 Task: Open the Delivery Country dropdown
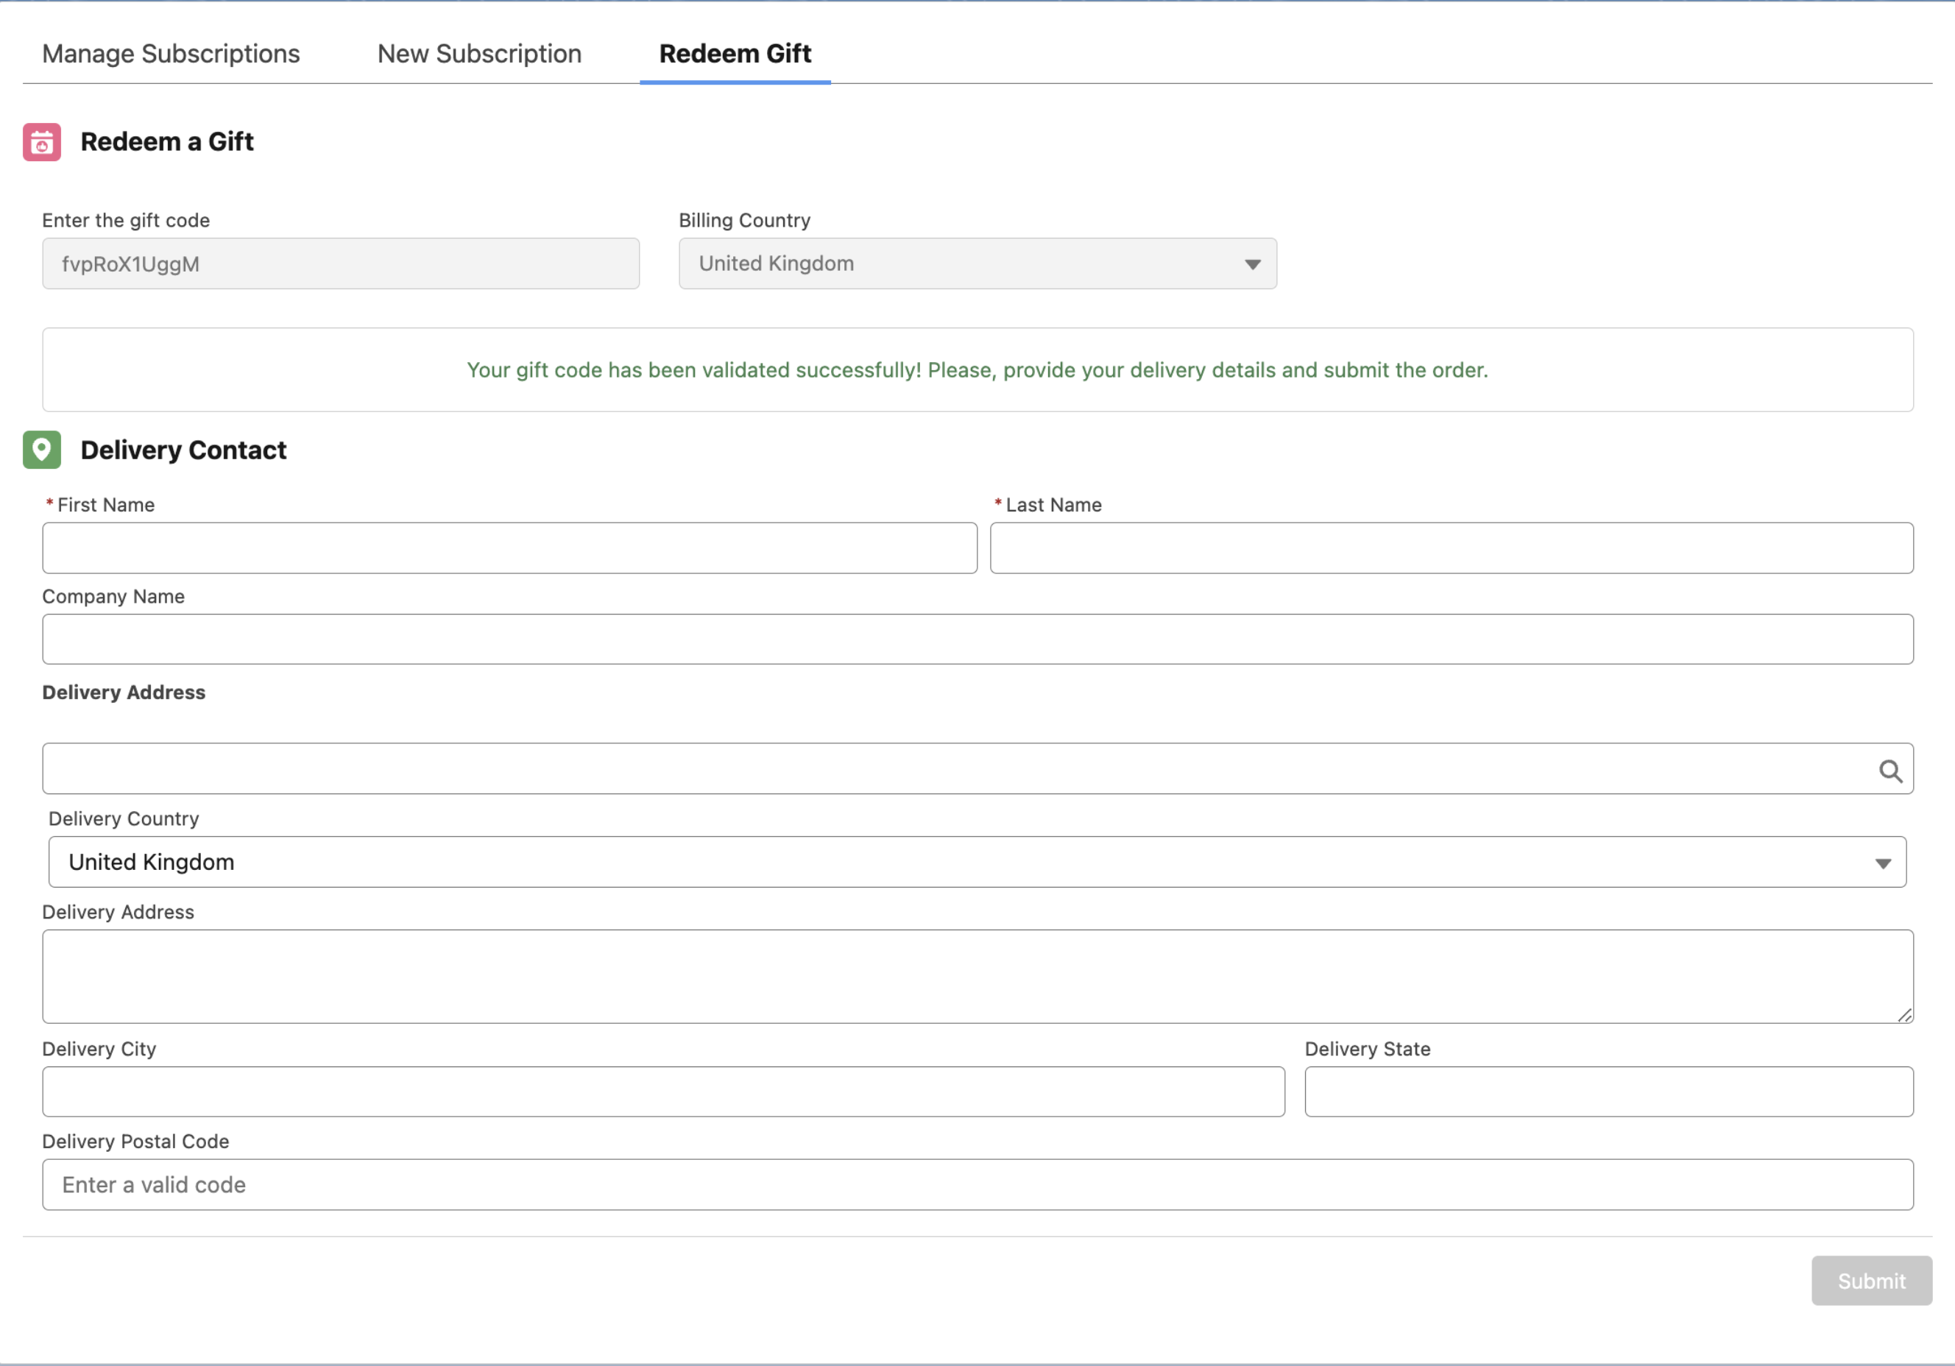[x=977, y=862]
